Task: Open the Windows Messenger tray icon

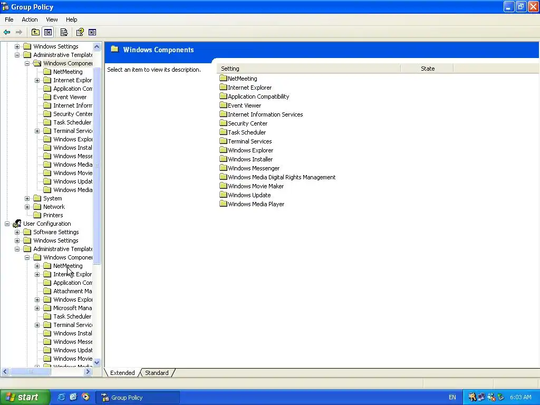Action: (x=491, y=398)
